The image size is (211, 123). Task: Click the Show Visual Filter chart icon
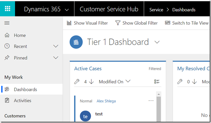[x=69, y=23]
